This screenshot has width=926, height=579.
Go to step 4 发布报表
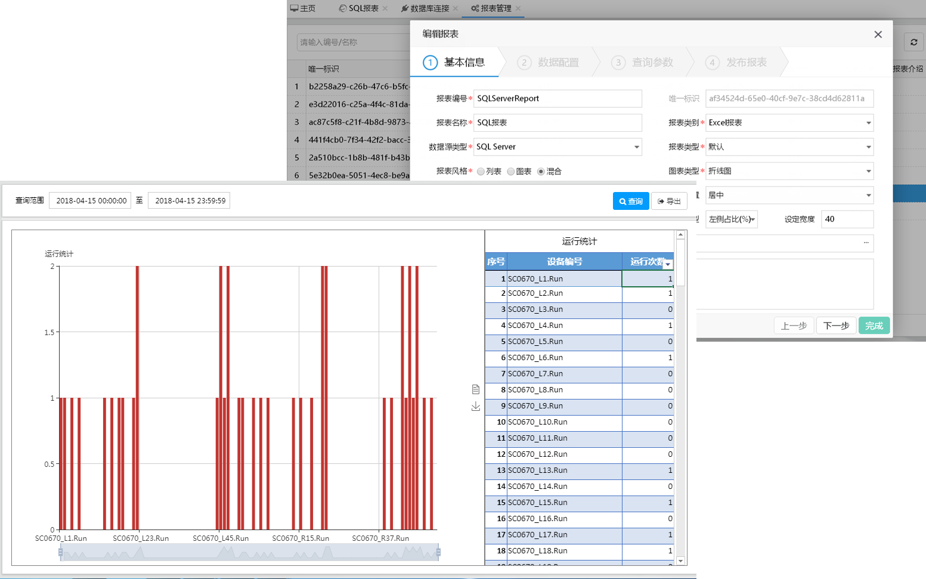pos(736,62)
